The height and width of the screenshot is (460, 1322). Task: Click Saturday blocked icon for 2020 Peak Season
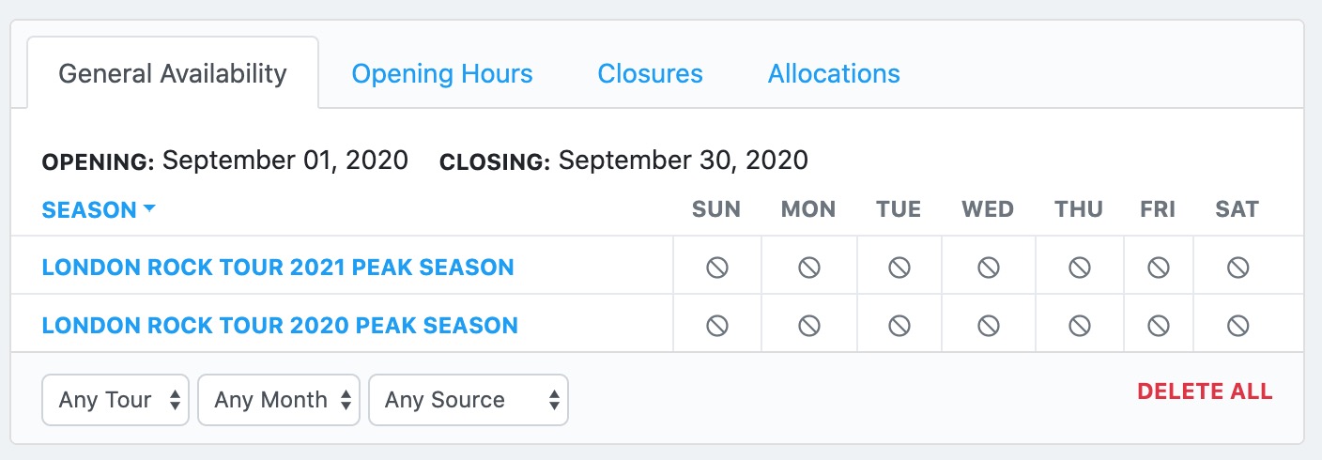[x=1238, y=326]
